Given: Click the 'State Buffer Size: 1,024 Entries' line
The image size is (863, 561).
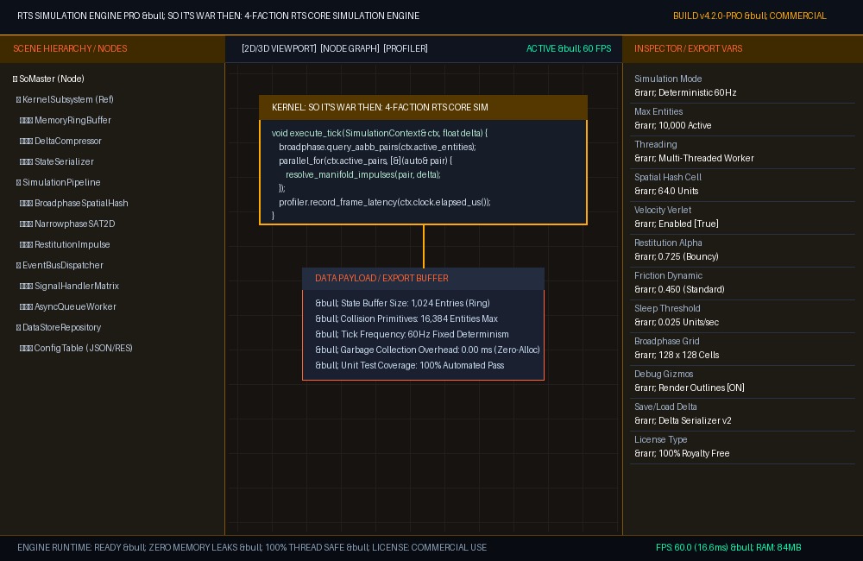Looking at the screenshot, I should pos(402,303).
